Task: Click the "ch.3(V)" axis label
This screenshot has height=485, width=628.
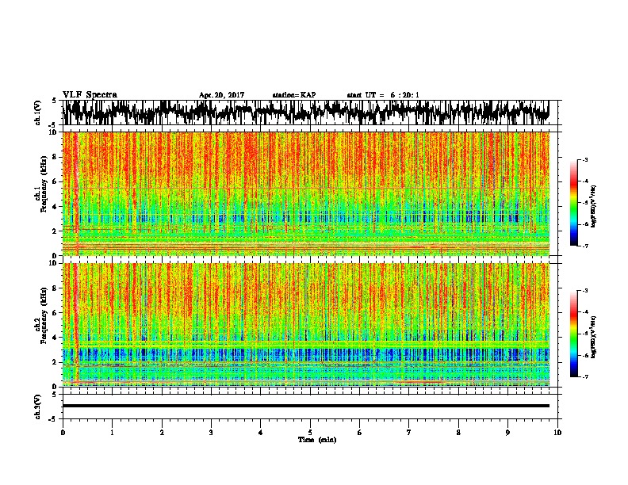Action: click(x=37, y=407)
